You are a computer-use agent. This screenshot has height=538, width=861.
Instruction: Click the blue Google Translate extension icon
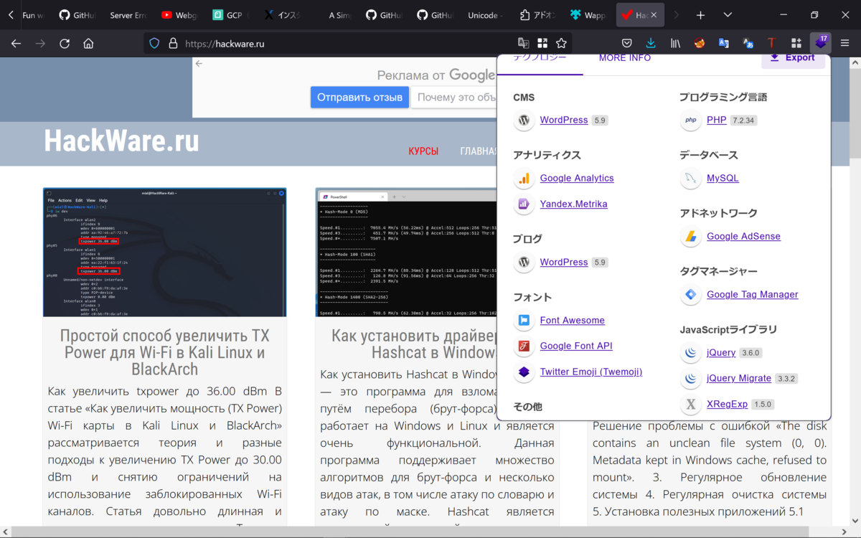click(x=723, y=43)
